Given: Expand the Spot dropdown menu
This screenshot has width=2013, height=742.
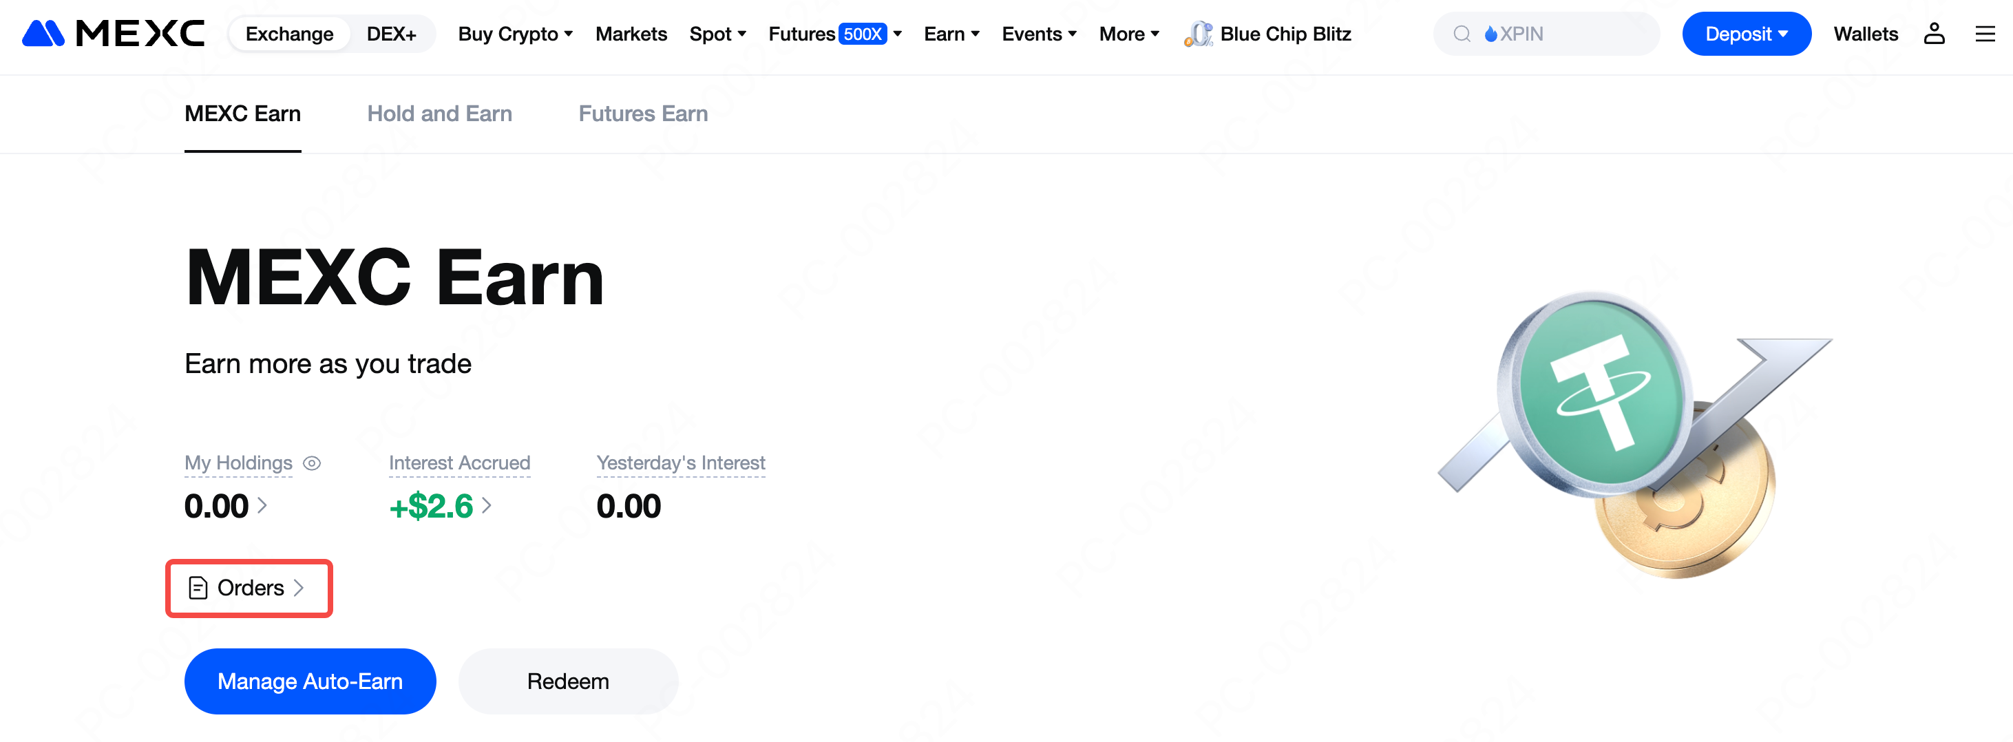Looking at the screenshot, I should pyautogui.click(x=717, y=34).
